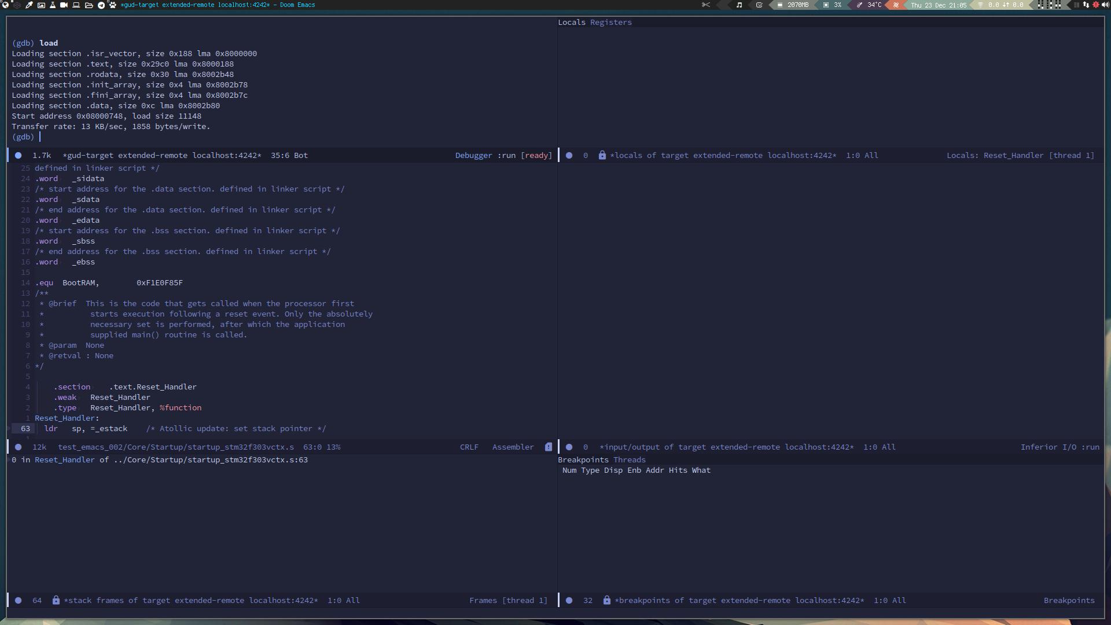Click the read-only lock icon beside Assembler mode
The height and width of the screenshot is (625, 1111).
549,447
